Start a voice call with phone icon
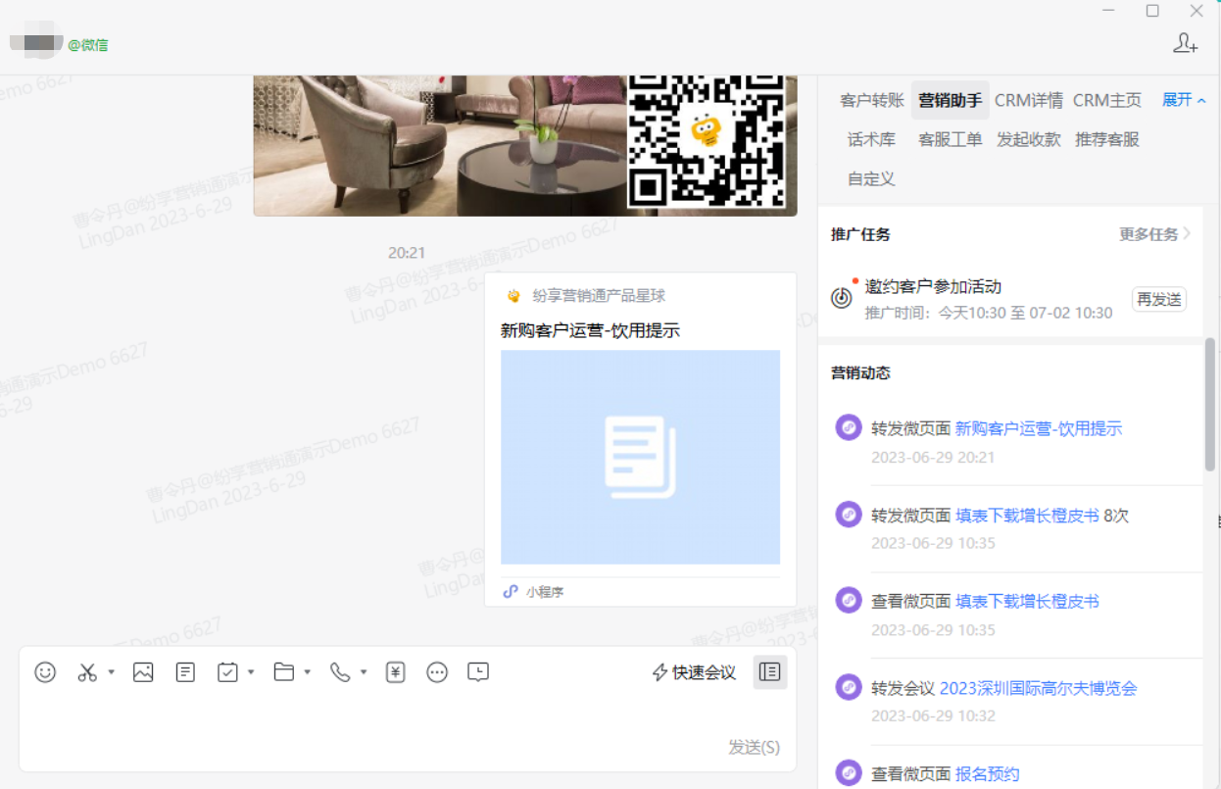 [340, 672]
